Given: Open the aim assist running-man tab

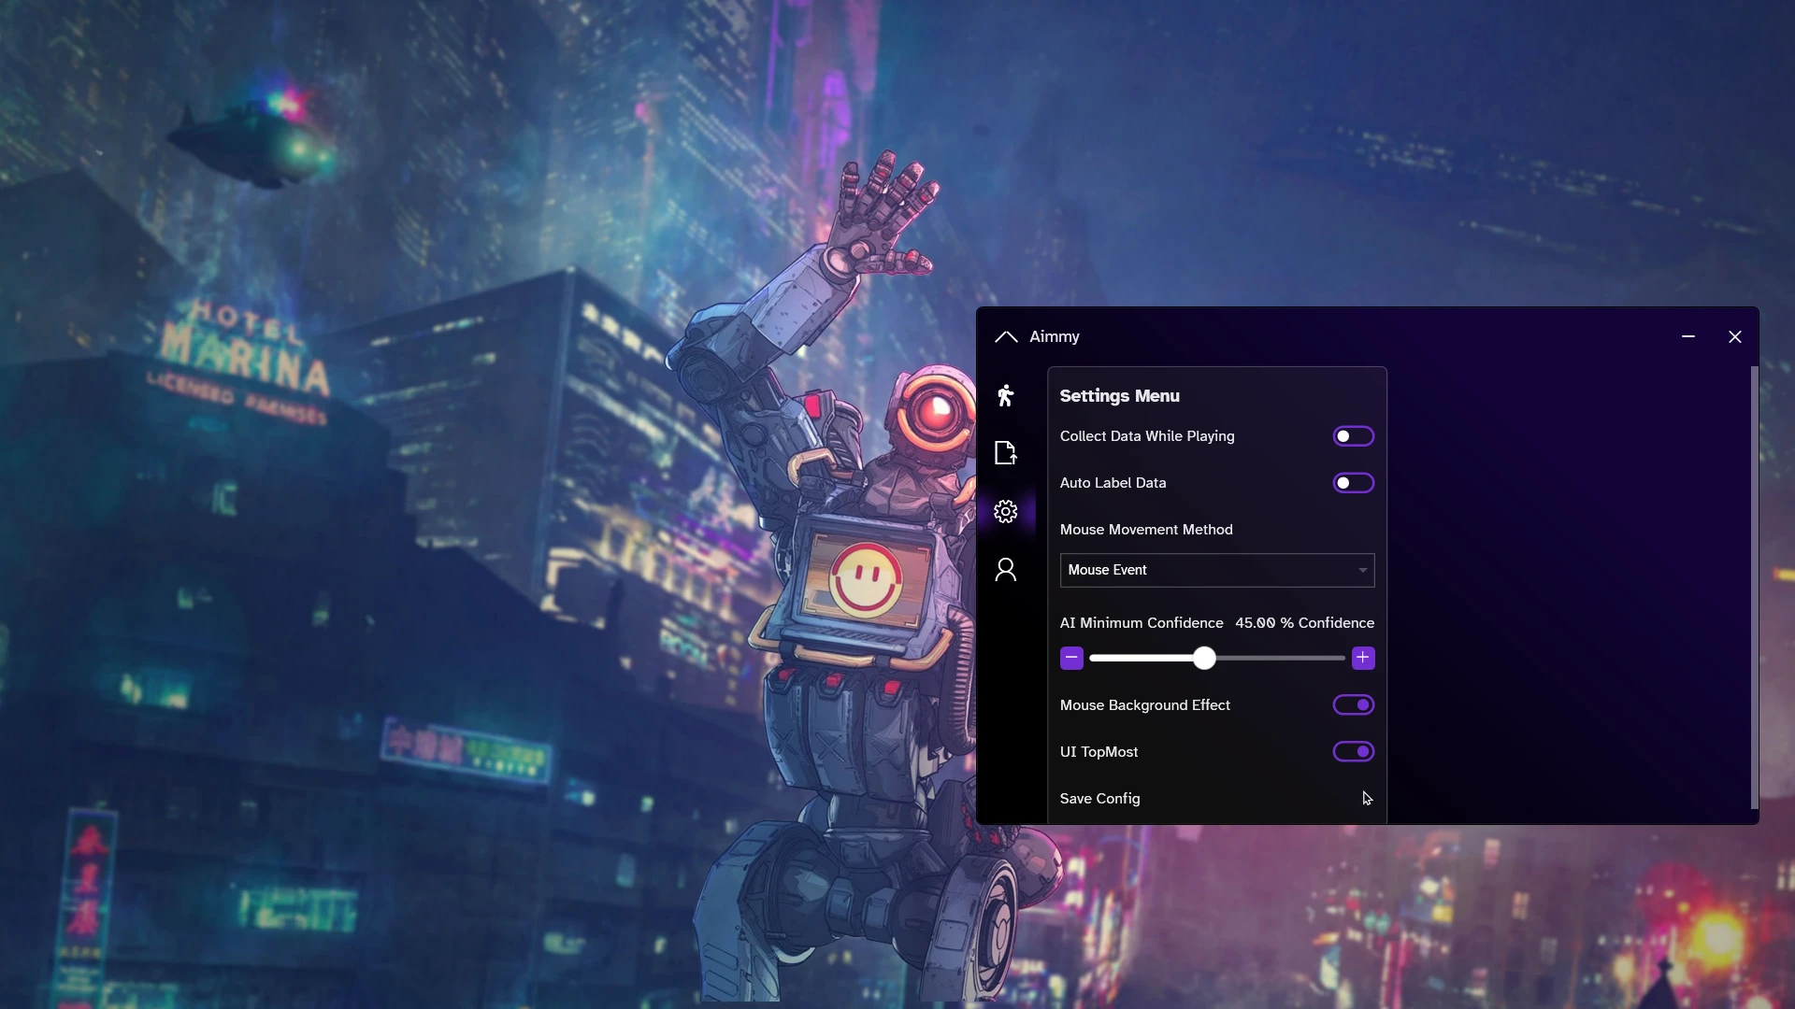Looking at the screenshot, I should pos(1005,396).
